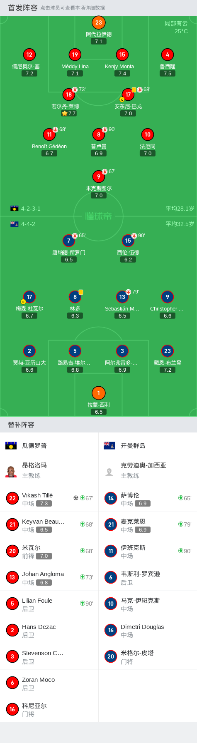Open coach 克劳迪奥-加西亚 avatar

109,471
